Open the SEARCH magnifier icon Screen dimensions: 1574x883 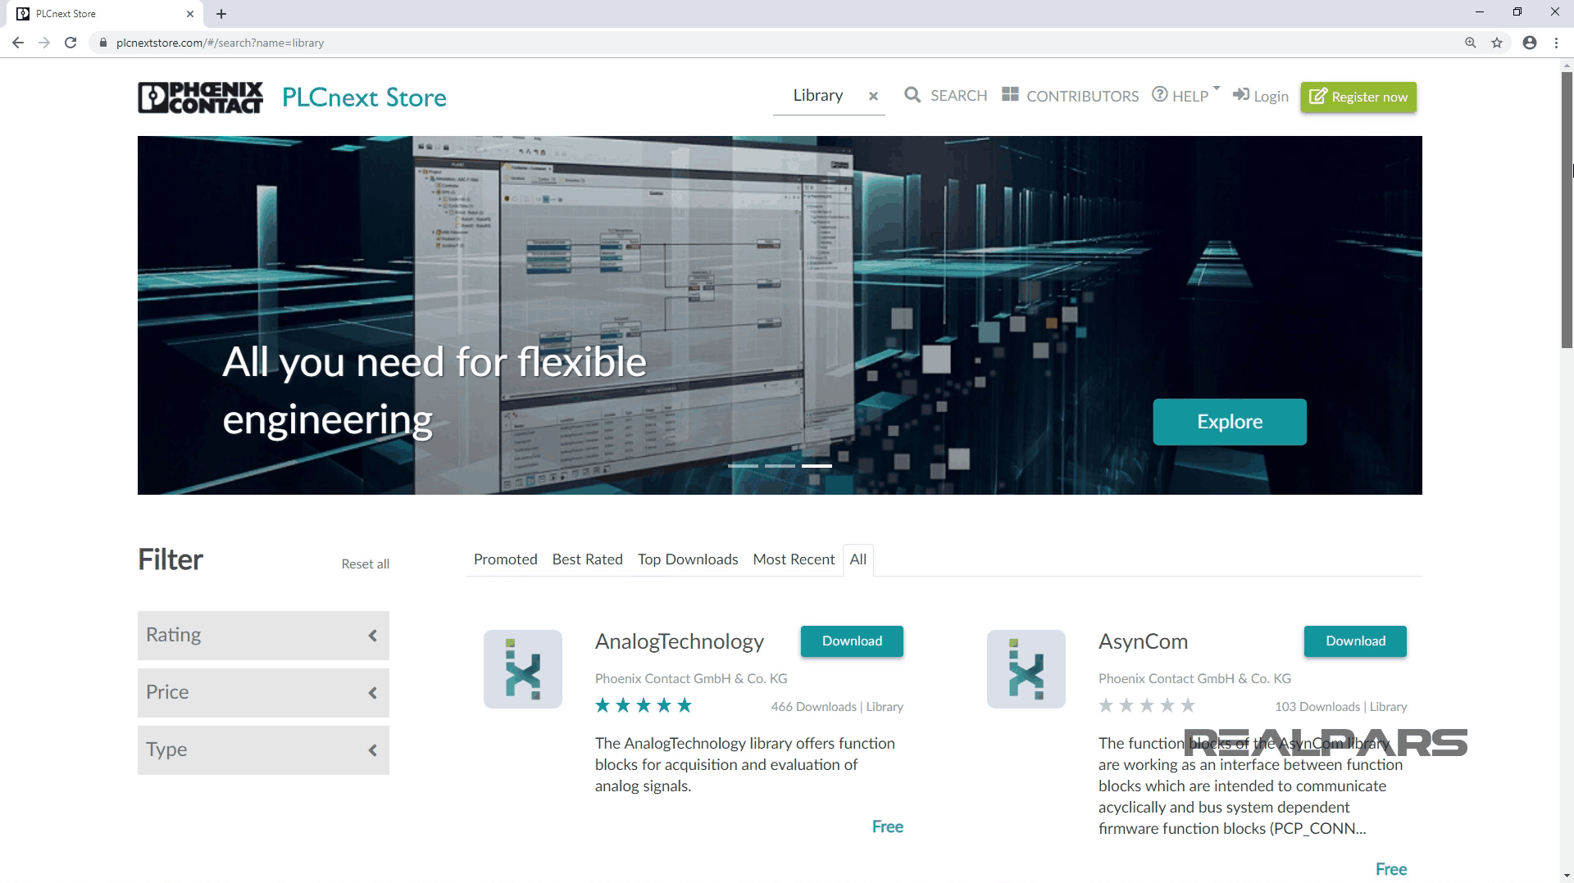click(913, 95)
